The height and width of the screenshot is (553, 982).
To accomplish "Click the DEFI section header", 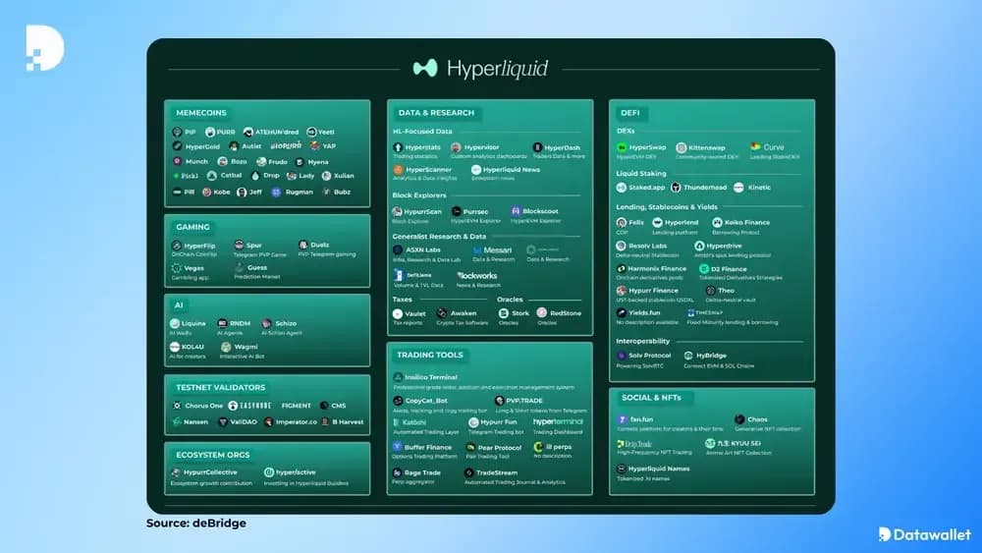I will (631, 113).
